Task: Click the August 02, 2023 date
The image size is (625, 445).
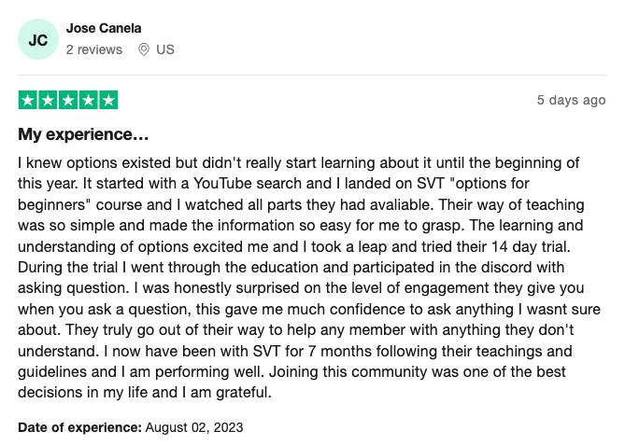Action: pyautogui.click(x=194, y=427)
